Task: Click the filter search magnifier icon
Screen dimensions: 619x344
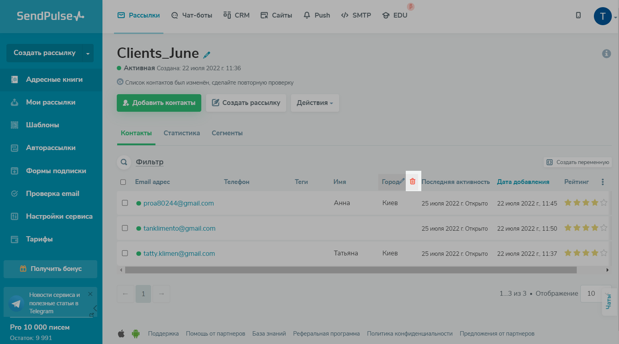Action: [x=124, y=162]
